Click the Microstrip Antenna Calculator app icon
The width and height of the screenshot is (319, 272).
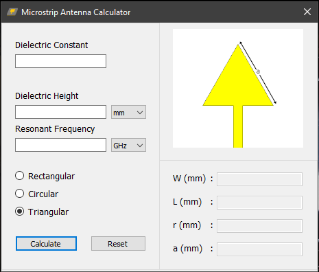pyautogui.click(x=12, y=12)
